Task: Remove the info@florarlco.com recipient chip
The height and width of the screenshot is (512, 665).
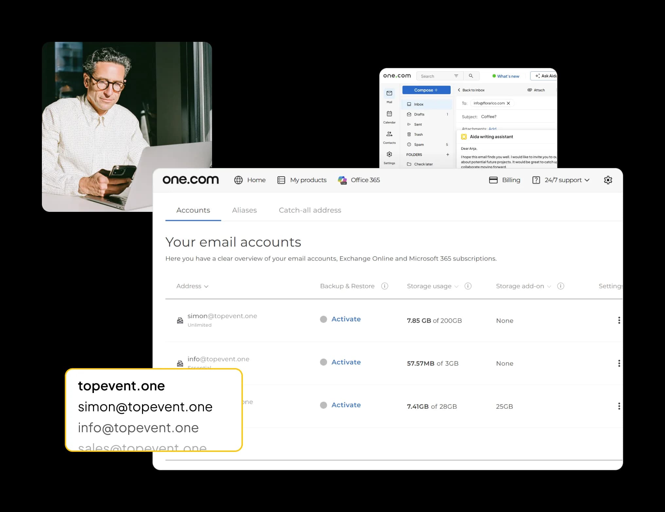Action: [x=508, y=103]
